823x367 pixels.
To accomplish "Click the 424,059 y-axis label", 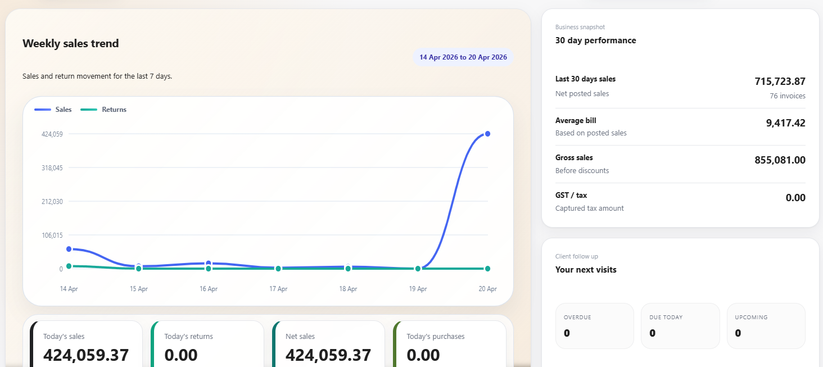I will (52, 134).
